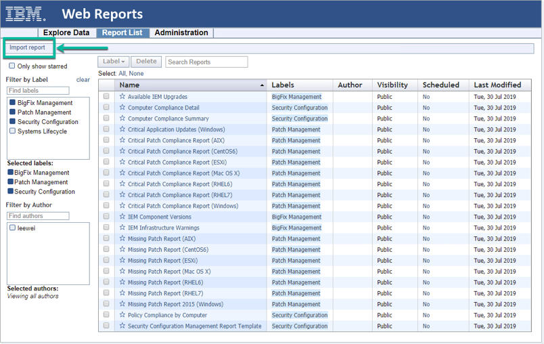Star Critical Patch Compliance Report (Windows)

tap(122, 205)
